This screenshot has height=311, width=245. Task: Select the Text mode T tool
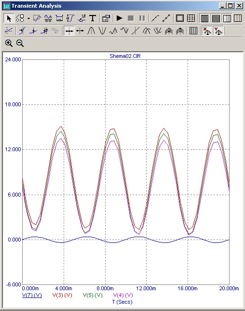coord(93,18)
